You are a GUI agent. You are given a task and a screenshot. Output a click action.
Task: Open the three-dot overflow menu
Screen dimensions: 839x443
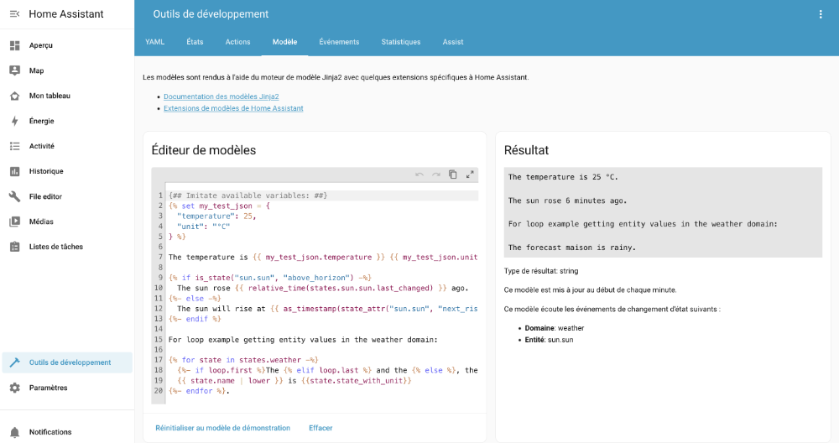coord(821,14)
